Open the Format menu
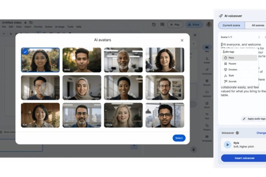The image size is (266, 177). [x=38, y=27]
